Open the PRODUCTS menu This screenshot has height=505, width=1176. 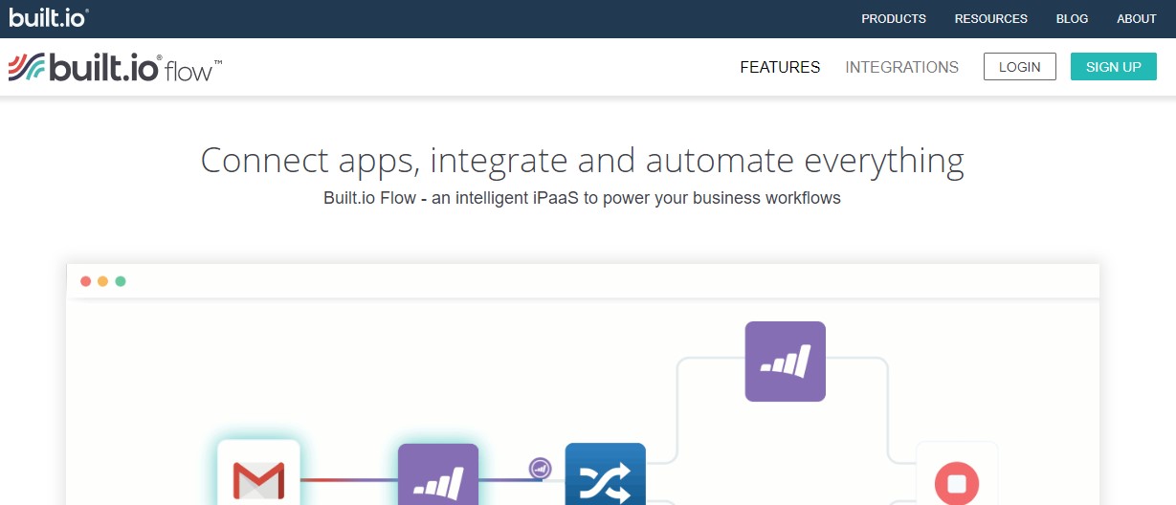coord(894,19)
